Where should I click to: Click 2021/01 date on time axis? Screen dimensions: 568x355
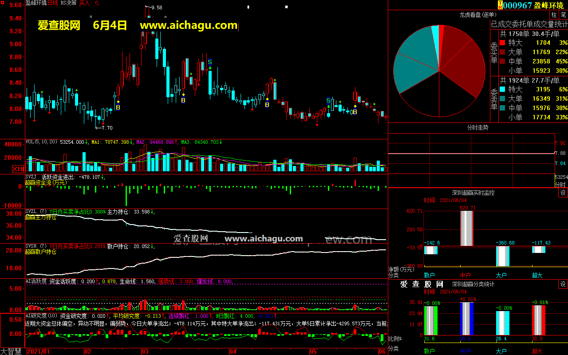click(39, 351)
